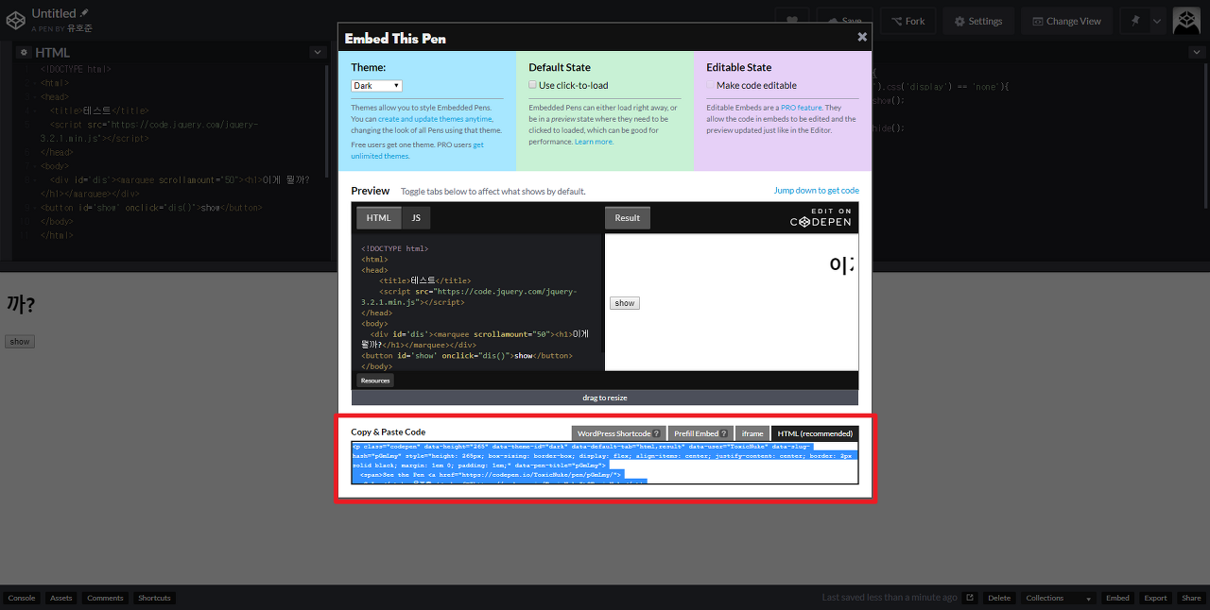Toggle the JS tab in embed preview
1210x610 pixels.
[415, 218]
